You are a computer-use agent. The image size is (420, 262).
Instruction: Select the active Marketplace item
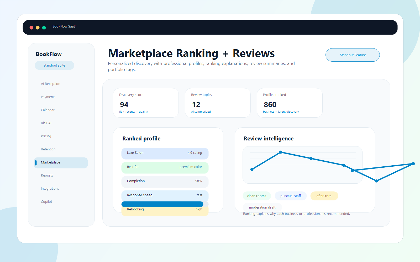coord(61,163)
